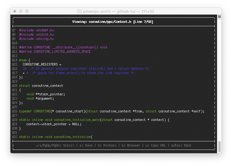232x166 pixels.
Task: Click line number 14 in the gutter
Action: (x=15, y=60)
